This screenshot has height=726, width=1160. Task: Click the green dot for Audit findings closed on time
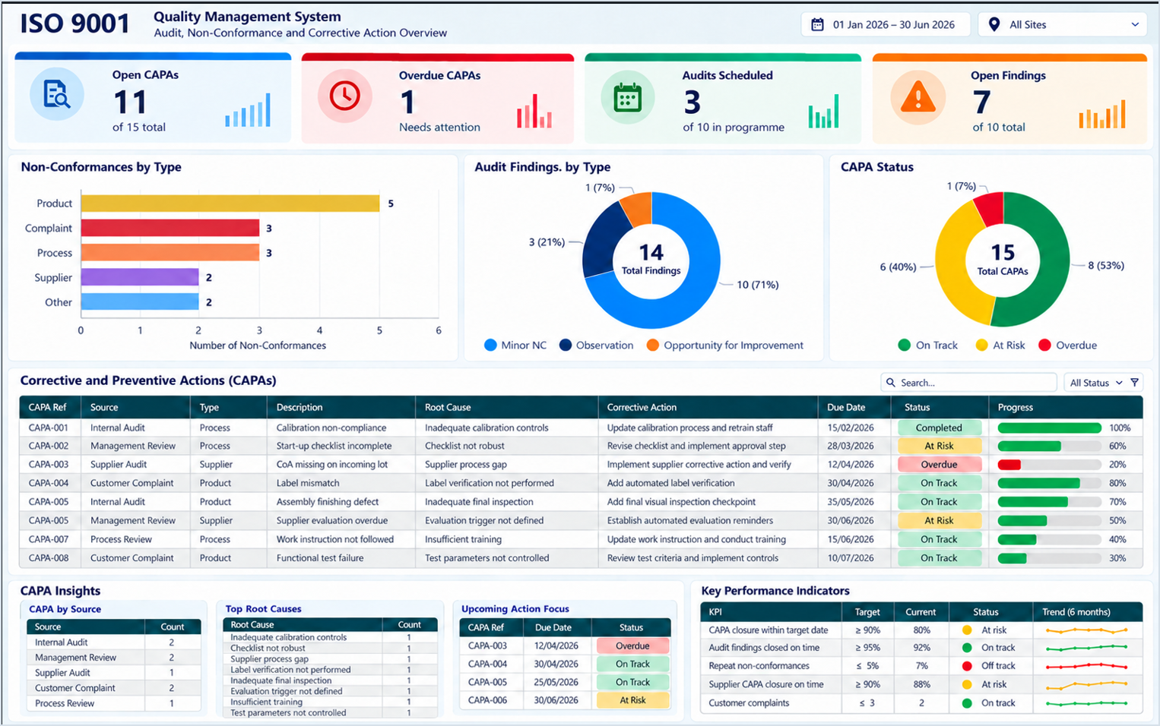point(967,648)
